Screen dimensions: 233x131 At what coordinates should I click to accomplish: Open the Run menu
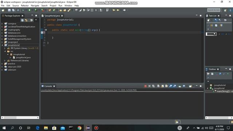coord(60,6)
